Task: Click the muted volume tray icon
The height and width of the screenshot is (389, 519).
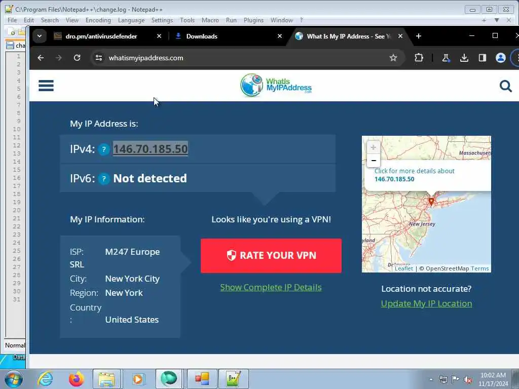Action: tap(468, 379)
